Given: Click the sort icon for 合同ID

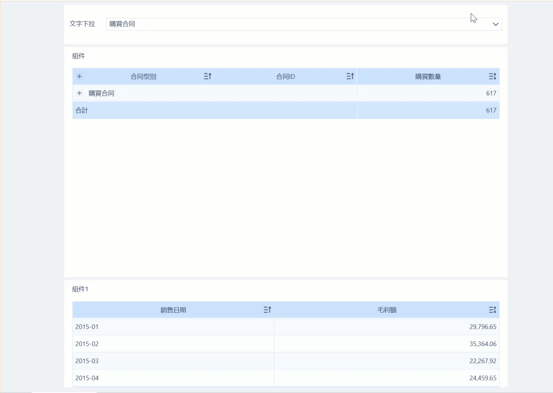Looking at the screenshot, I should [x=350, y=76].
